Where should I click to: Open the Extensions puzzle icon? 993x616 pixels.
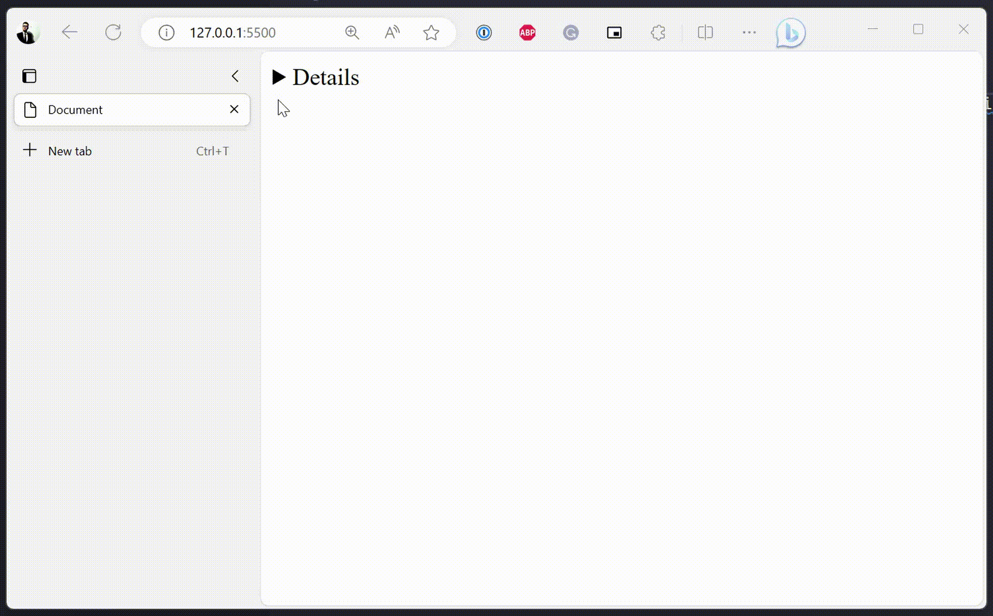pos(658,33)
